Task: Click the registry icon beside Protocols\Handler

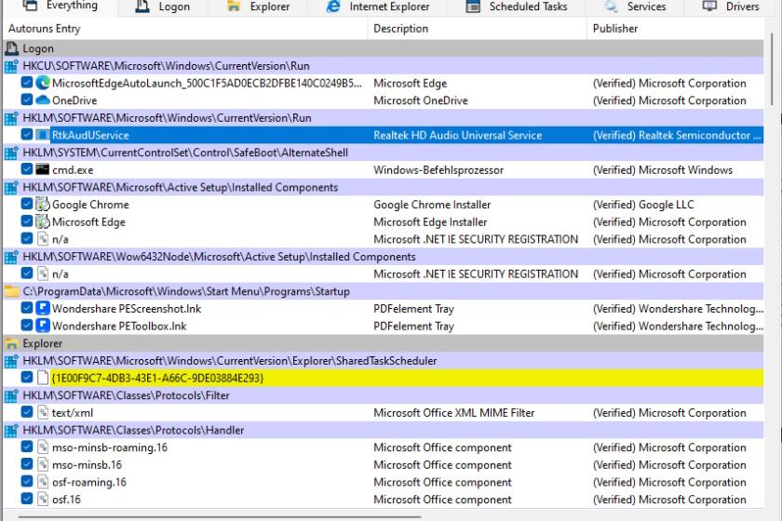Action: (x=11, y=430)
